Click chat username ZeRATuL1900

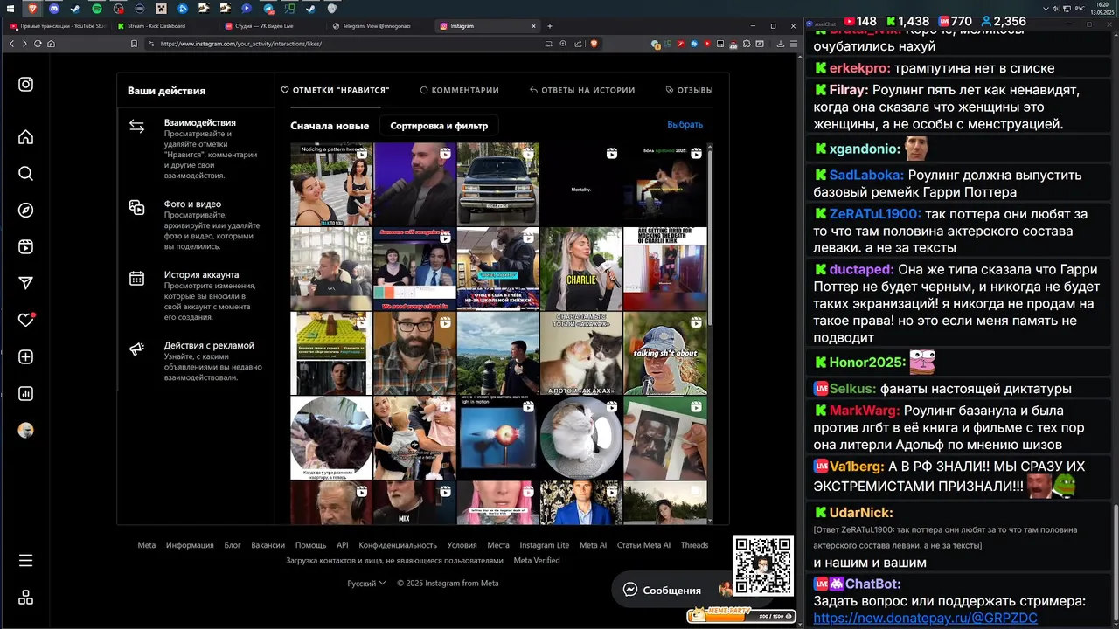tap(875, 214)
